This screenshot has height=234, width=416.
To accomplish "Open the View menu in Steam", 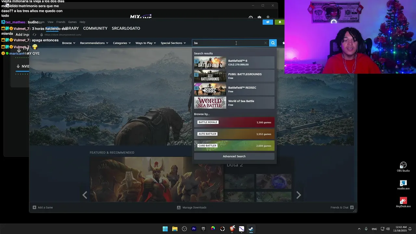I will 50,22.
